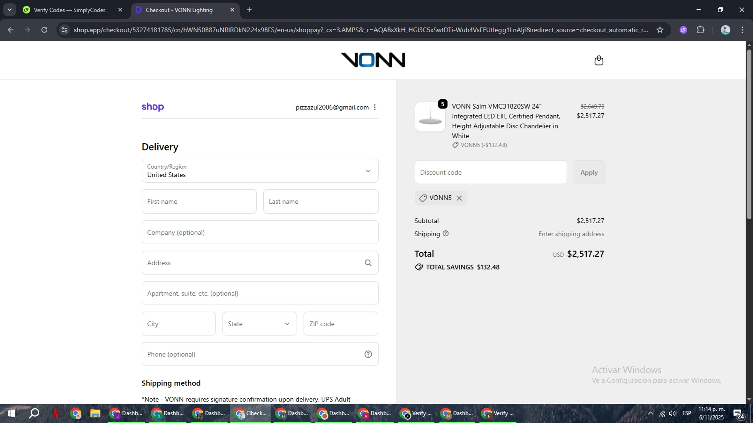Click the address search magnifier icon
Image resolution: width=753 pixels, height=423 pixels.
(368, 263)
